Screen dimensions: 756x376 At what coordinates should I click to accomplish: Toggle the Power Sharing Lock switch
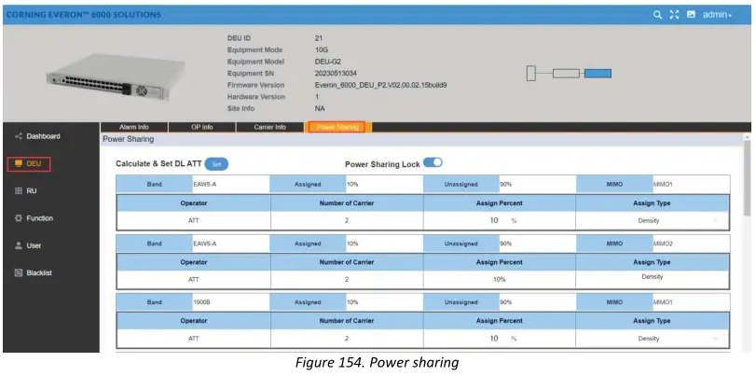click(433, 162)
